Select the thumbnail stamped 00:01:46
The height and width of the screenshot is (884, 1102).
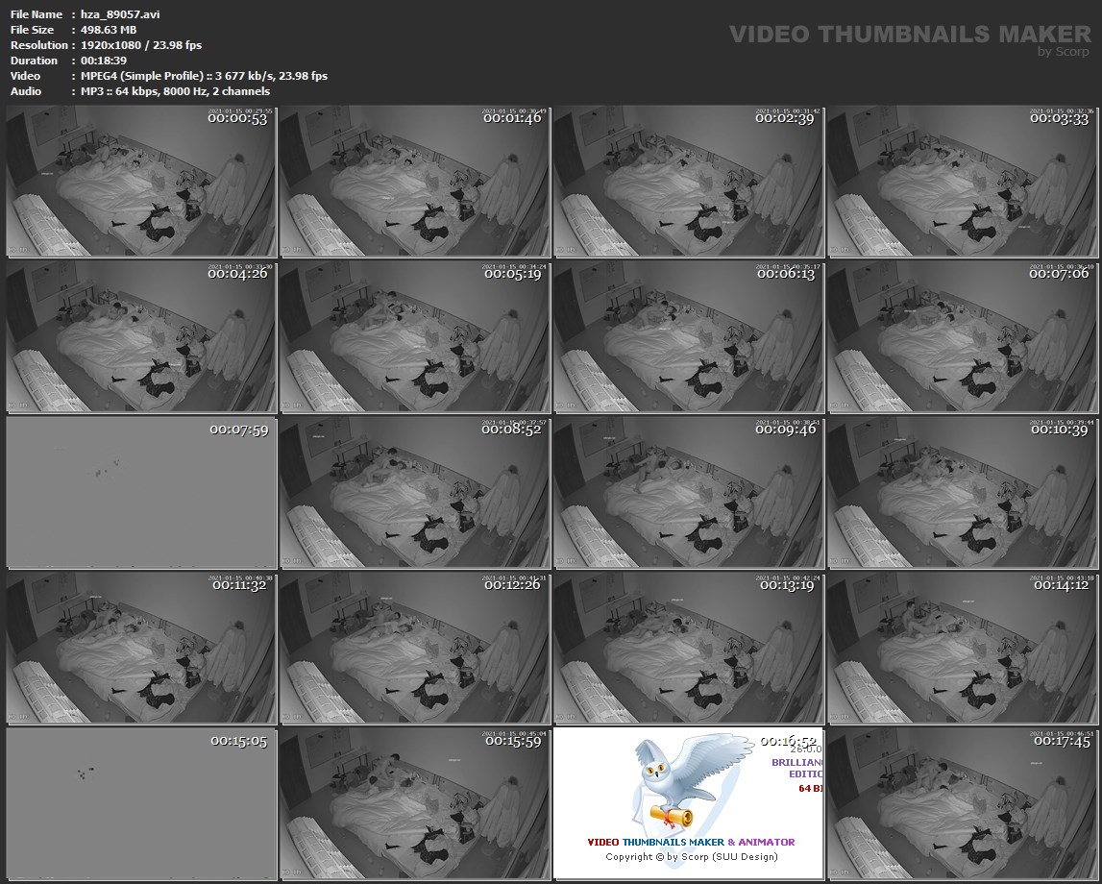(415, 182)
